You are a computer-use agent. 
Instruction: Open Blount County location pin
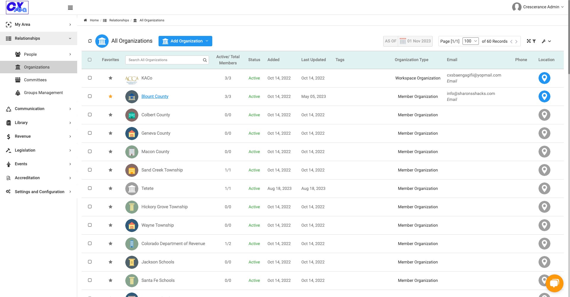[544, 96]
